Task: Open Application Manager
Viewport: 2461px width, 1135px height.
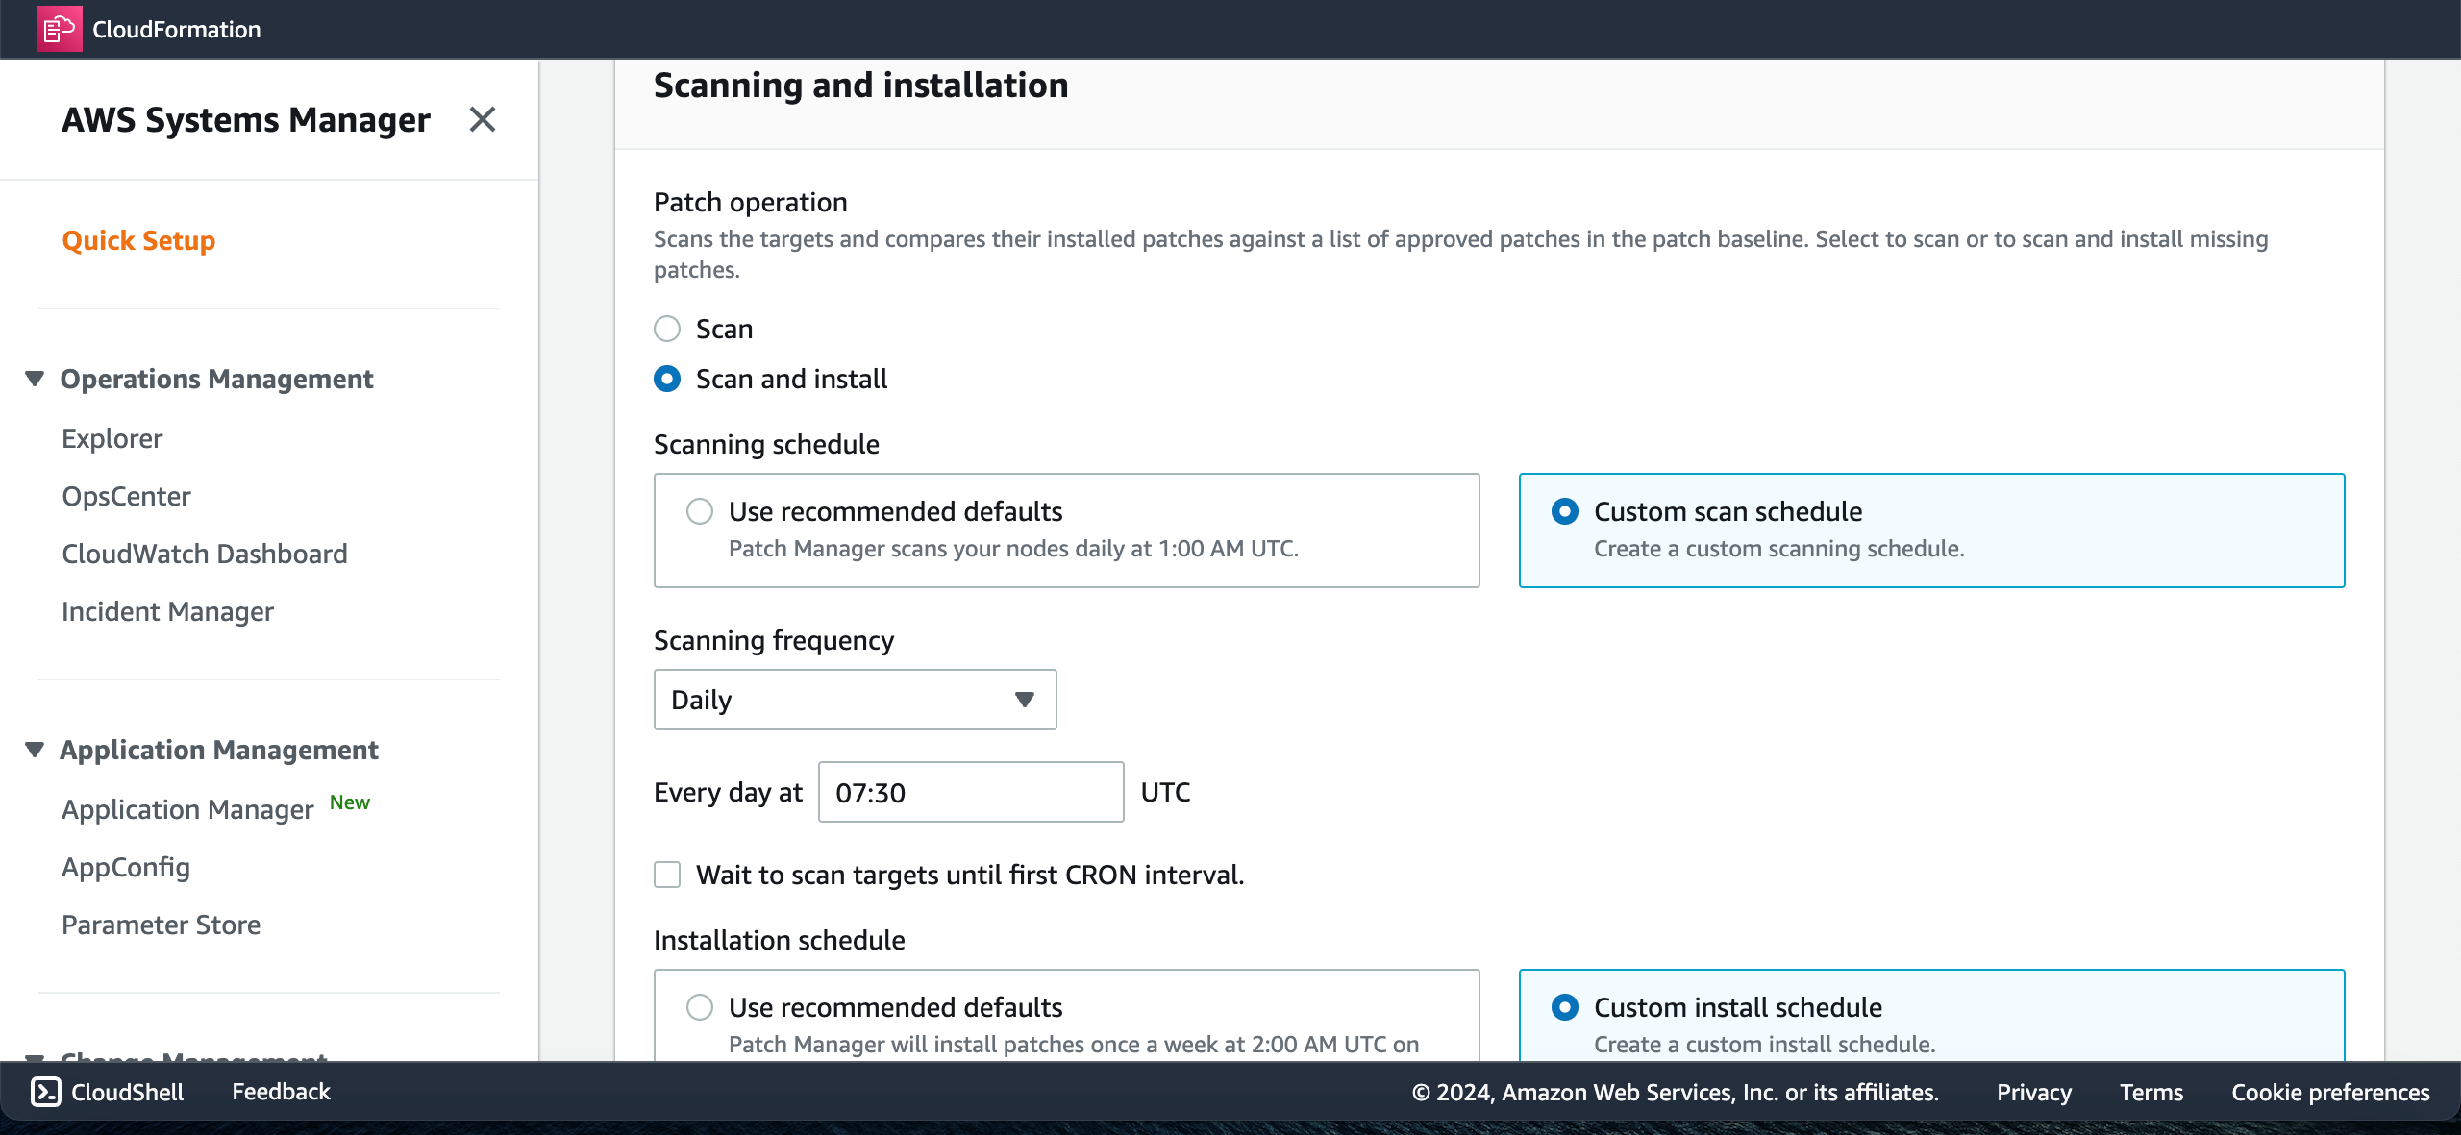Action: coord(187,809)
